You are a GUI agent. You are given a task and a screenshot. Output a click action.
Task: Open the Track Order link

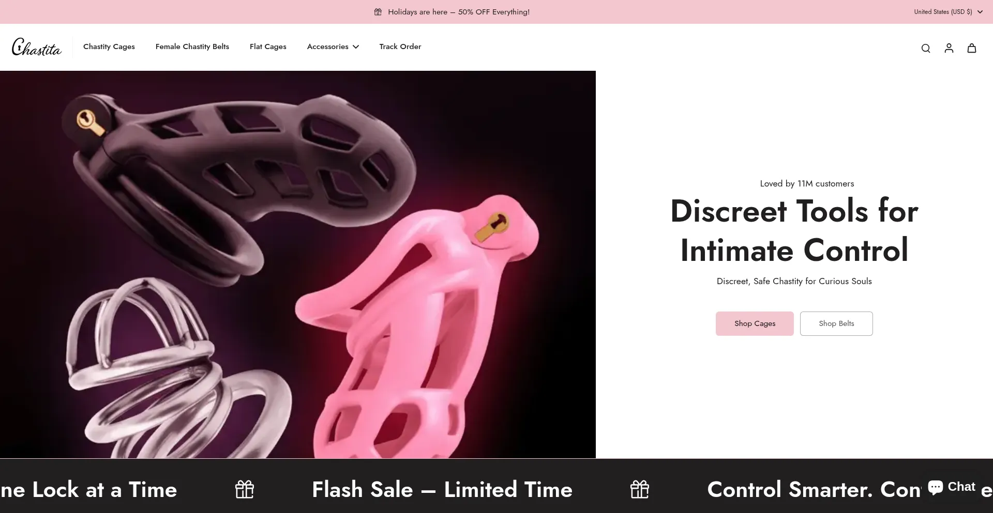point(400,46)
